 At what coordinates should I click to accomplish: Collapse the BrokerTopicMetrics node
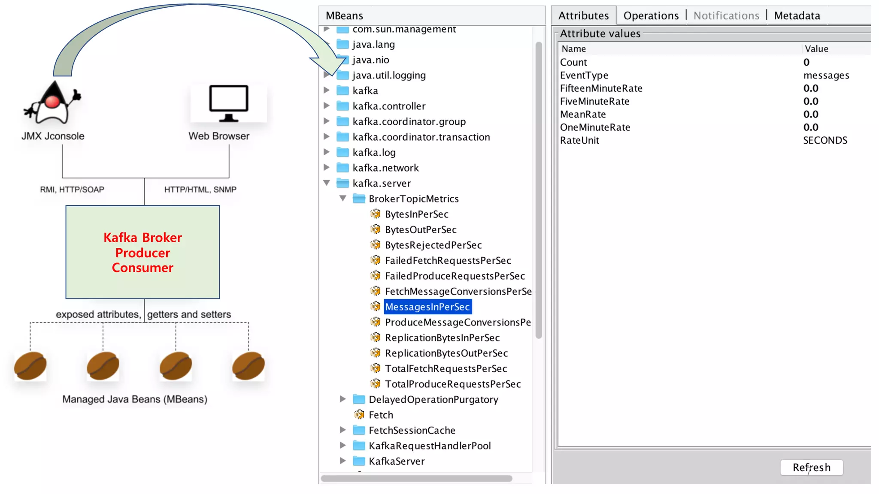(343, 199)
